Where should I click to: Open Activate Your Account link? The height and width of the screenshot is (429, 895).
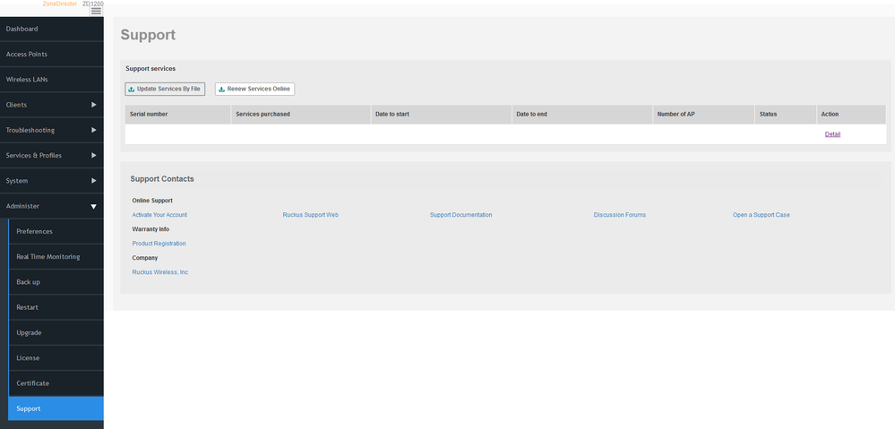[x=159, y=215]
